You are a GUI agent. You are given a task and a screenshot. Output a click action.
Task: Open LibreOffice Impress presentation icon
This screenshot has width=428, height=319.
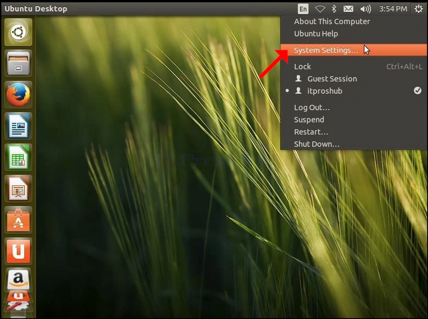(18, 189)
